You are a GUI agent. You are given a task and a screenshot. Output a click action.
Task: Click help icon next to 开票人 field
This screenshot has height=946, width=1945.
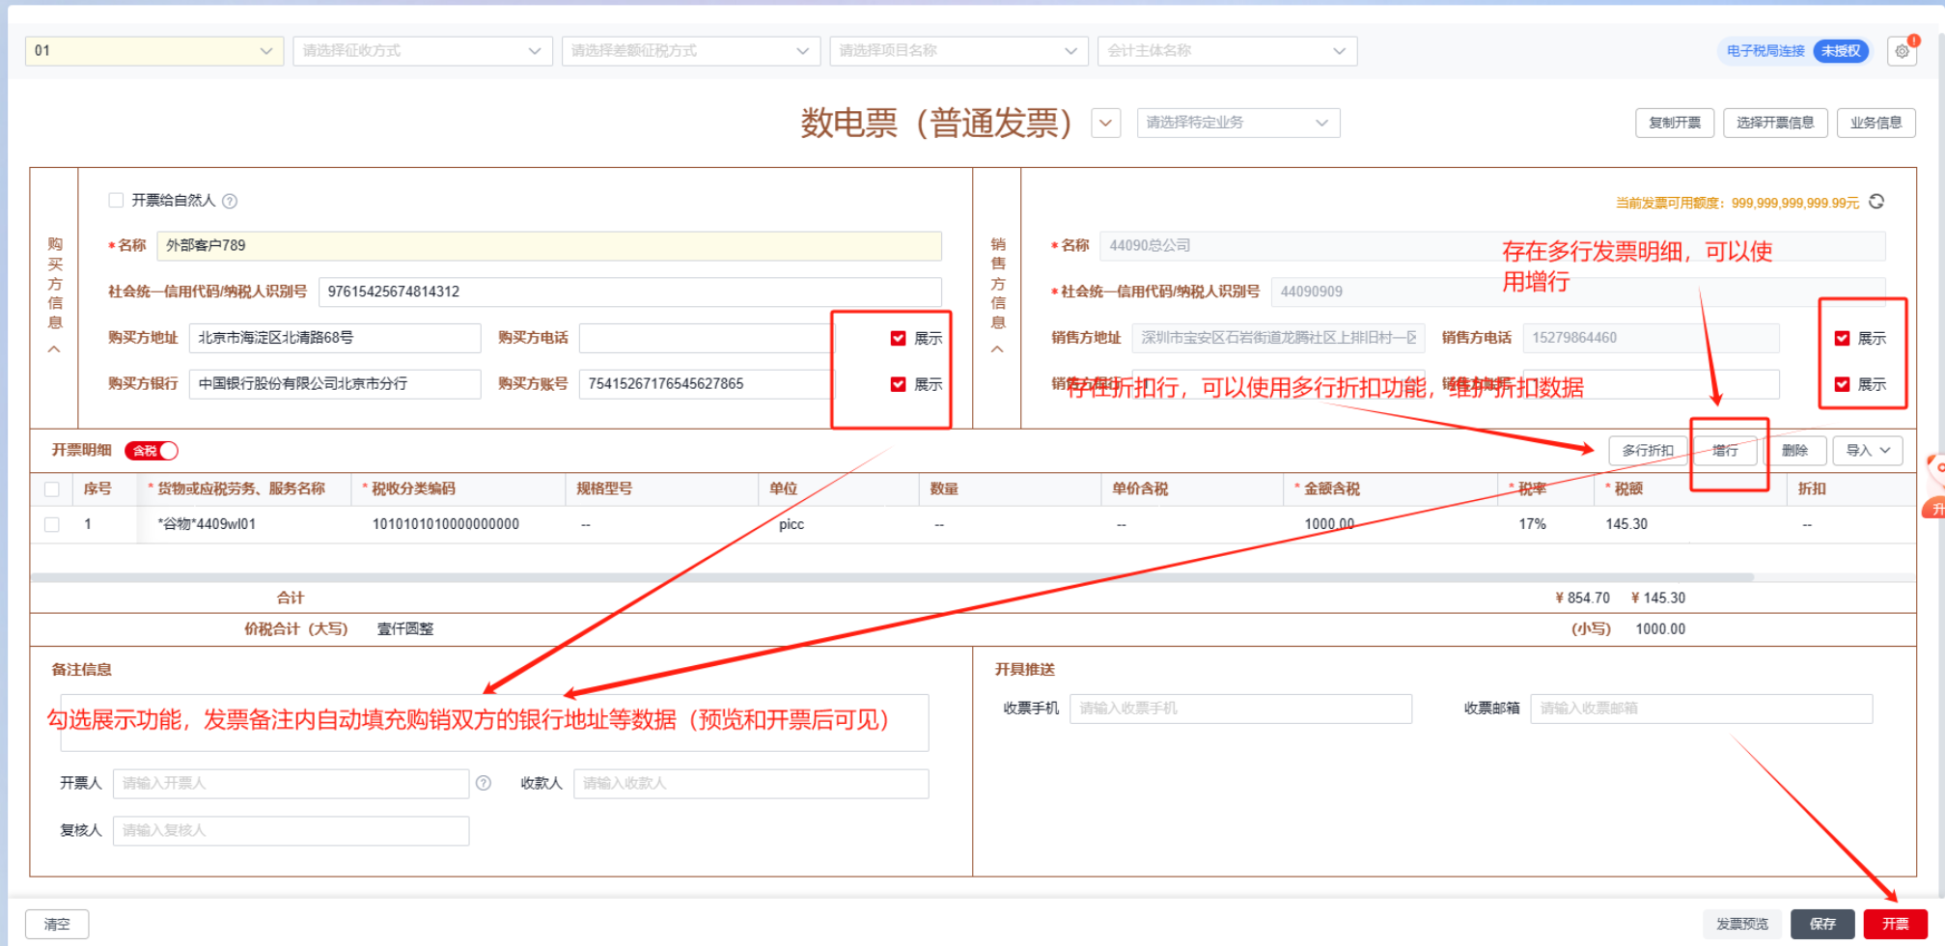click(484, 783)
